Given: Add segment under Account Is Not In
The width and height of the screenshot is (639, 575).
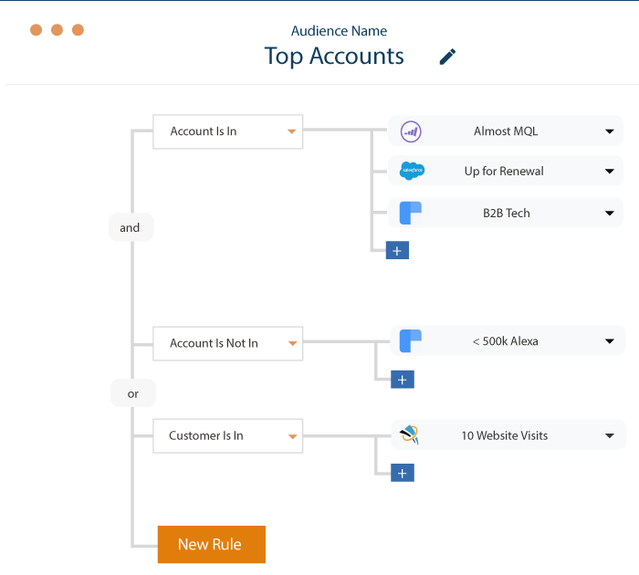Looking at the screenshot, I should (403, 380).
